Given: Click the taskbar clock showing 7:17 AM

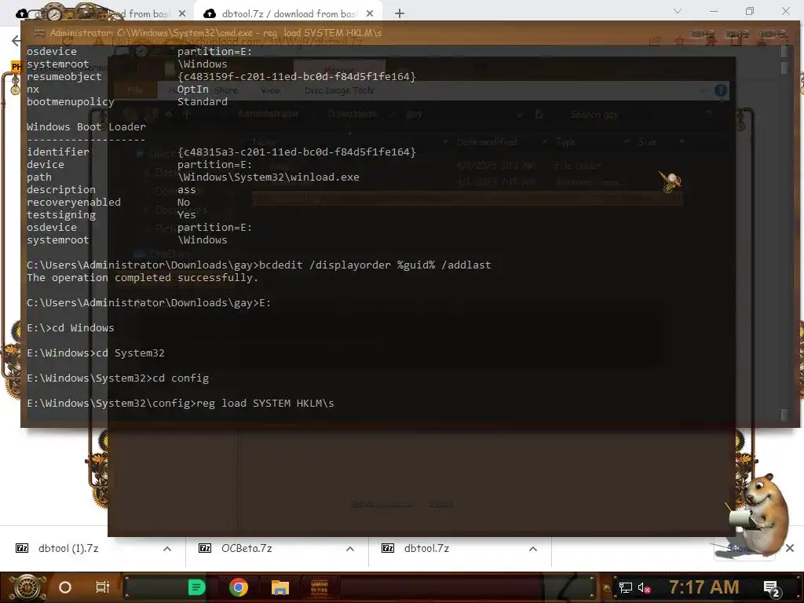Looking at the screenshot, I should (x=704, y=587).
